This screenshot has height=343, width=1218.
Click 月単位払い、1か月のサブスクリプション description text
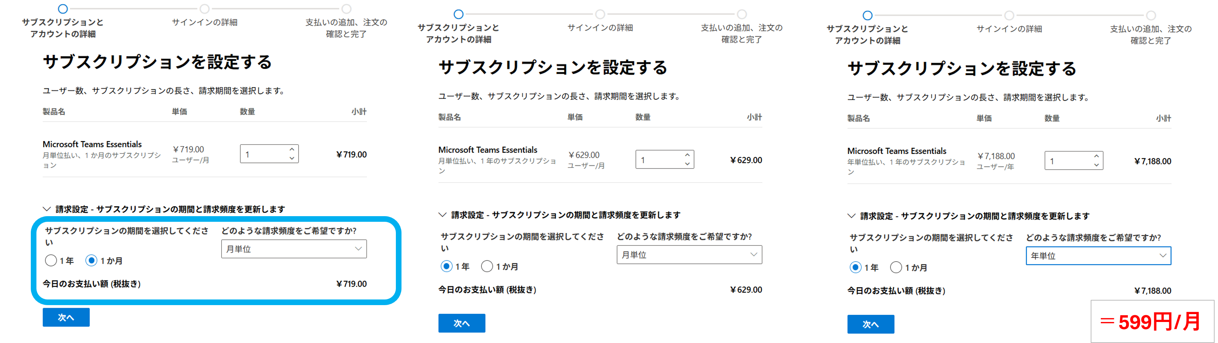click(x=102, y=160)
